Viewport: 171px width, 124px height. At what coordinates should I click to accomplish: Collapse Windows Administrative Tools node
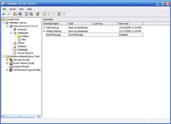(x=3, y=56)
